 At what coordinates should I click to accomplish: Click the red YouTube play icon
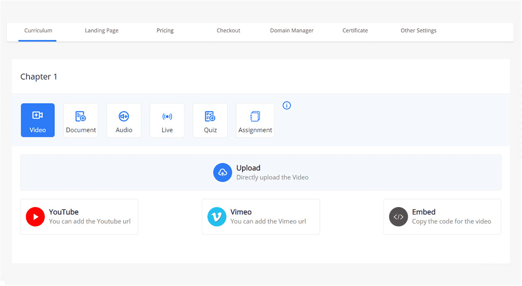click(35, 216)
